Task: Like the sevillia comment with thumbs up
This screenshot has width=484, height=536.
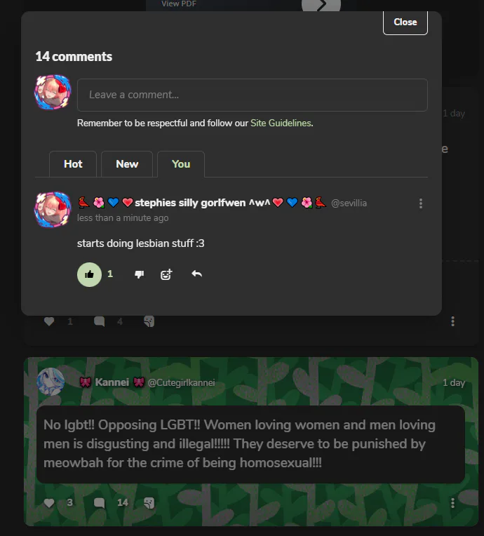Action: [89, 274]
